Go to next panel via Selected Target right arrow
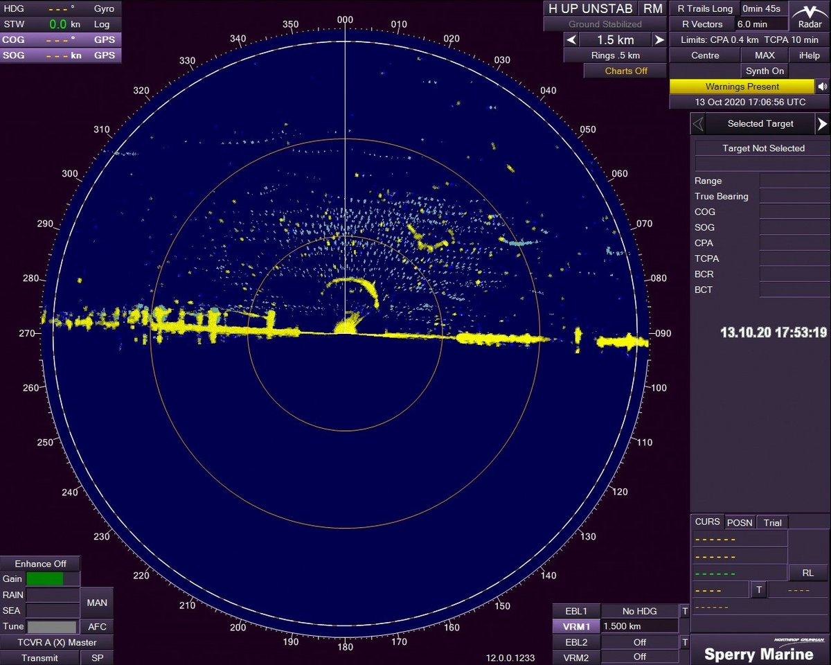This screenshot has width=831, height=665. click(821, 124)
